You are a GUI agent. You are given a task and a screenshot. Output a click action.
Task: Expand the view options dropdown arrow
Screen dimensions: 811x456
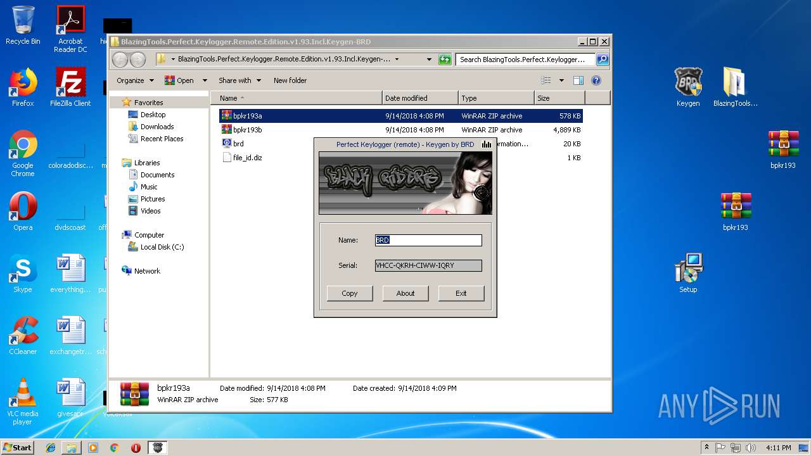coord(561,80)
